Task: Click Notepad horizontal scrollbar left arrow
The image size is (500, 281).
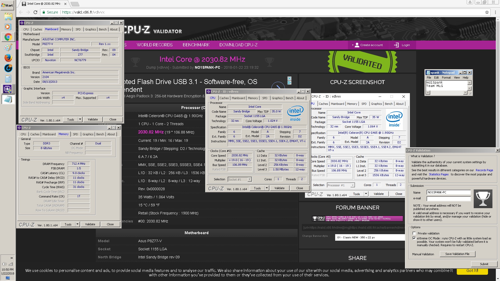Action: (428, 93)
